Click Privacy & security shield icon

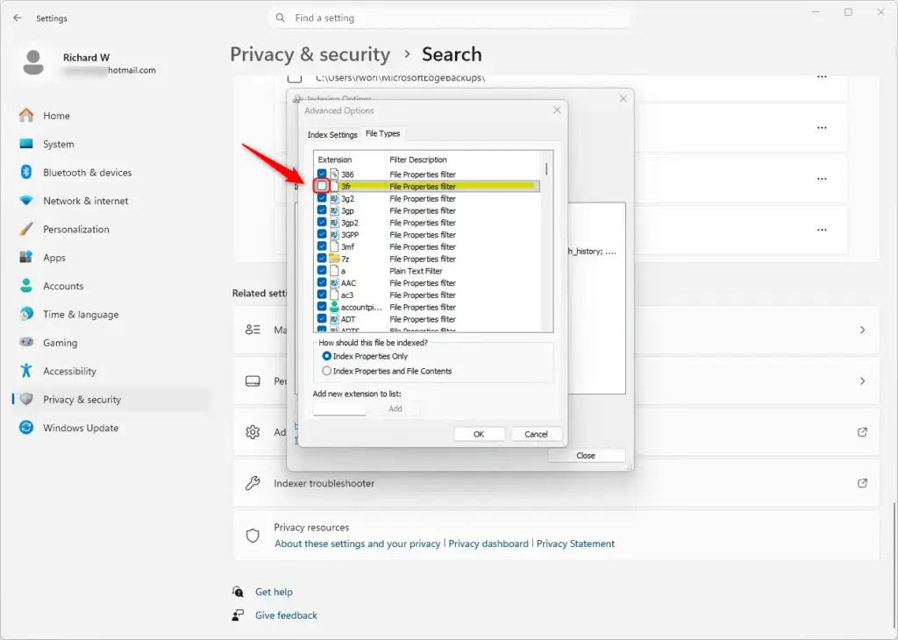(26, 400)
